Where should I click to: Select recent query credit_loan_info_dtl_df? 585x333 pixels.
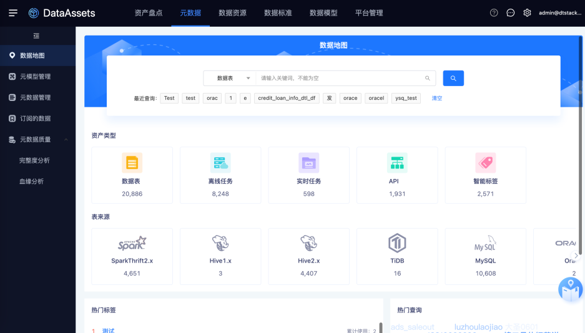pyautogui.click(x=287, y=99)
